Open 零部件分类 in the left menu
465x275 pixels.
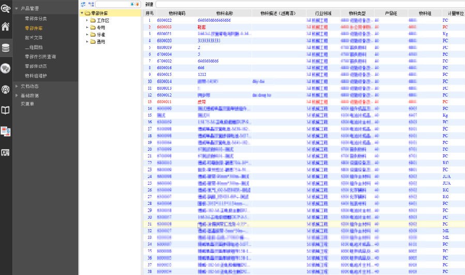tap(36, 19)
